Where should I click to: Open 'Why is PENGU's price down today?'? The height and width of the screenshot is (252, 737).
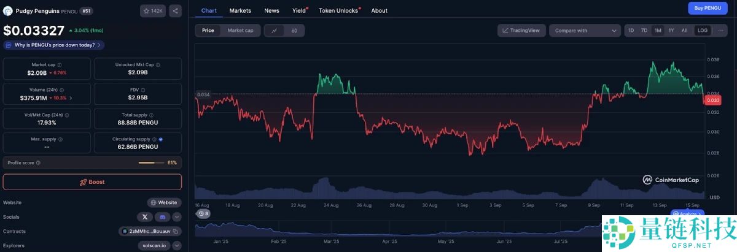click(x=54, y=45)
